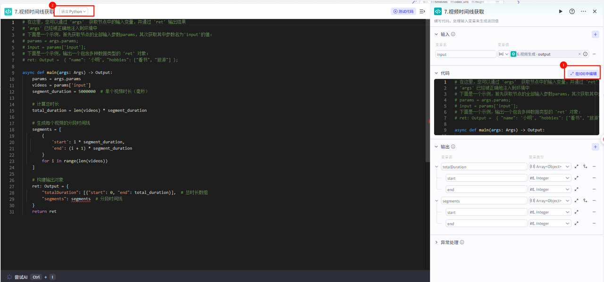604x282 pixels.
Task: Open the three-dots more options menu
Action: point(584,11)
